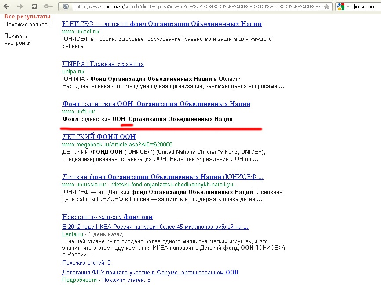Click 'Lenta.ru' news source text
381x285 pixels.
click(73, 234)
